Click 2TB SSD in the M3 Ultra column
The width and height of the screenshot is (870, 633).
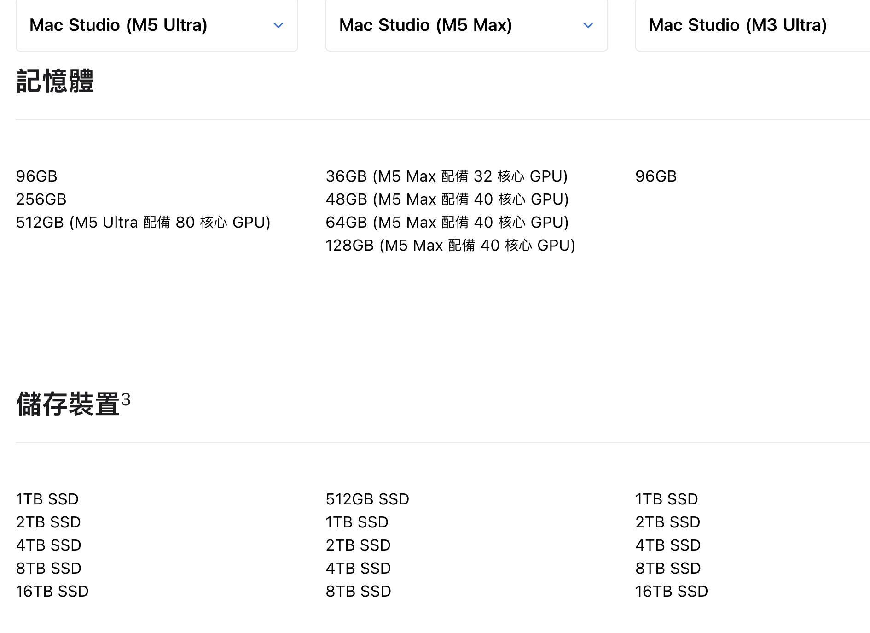(x=668, y=522)
